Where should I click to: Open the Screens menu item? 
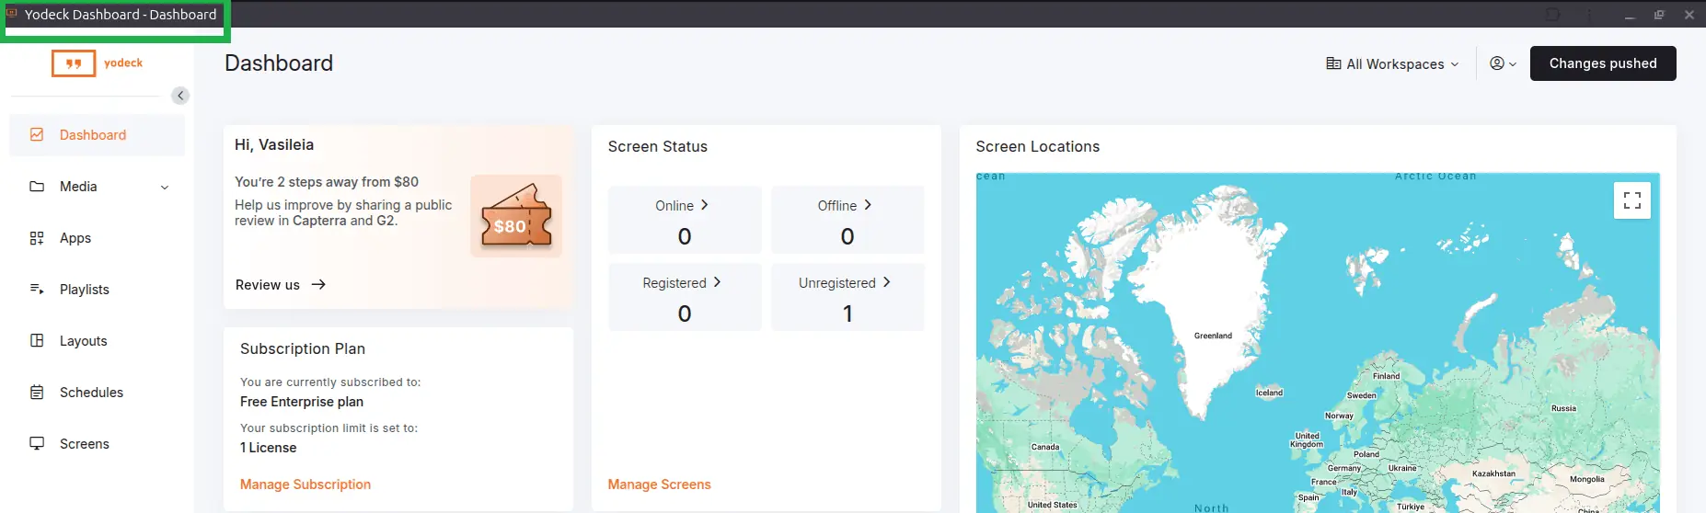pos(98,444)
